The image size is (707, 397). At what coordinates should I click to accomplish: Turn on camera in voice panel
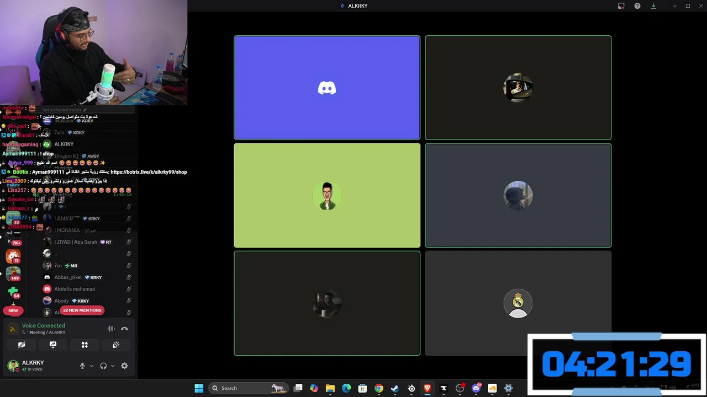click(22, 345)
